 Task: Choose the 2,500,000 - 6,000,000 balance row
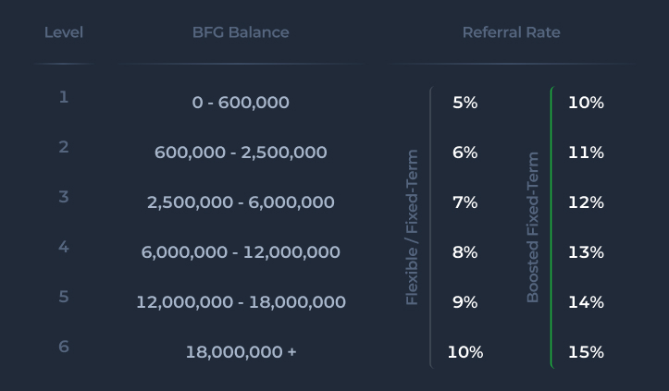coord(241,202)
